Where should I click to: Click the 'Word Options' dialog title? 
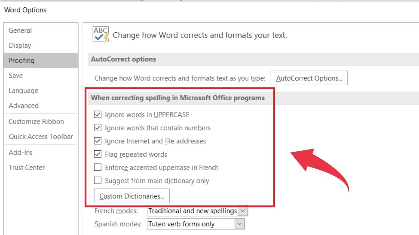click(25, 10)
